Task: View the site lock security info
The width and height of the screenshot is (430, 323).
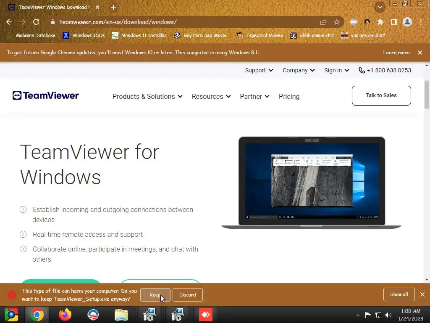Action: pos(53,22)
